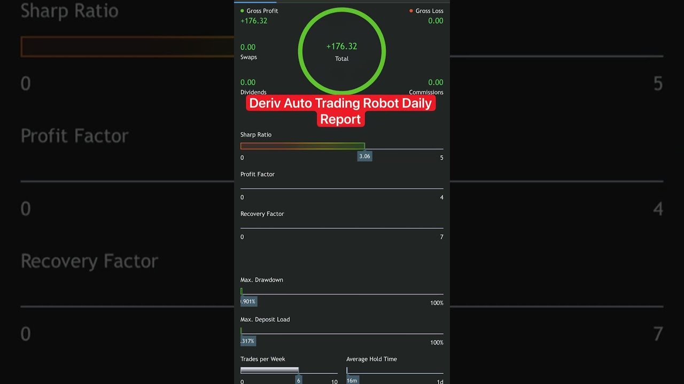The height and width of the screenshot is (384, 684).
Task: Select the +176.32 value under Gross Profit
Action: coord(254,21)
